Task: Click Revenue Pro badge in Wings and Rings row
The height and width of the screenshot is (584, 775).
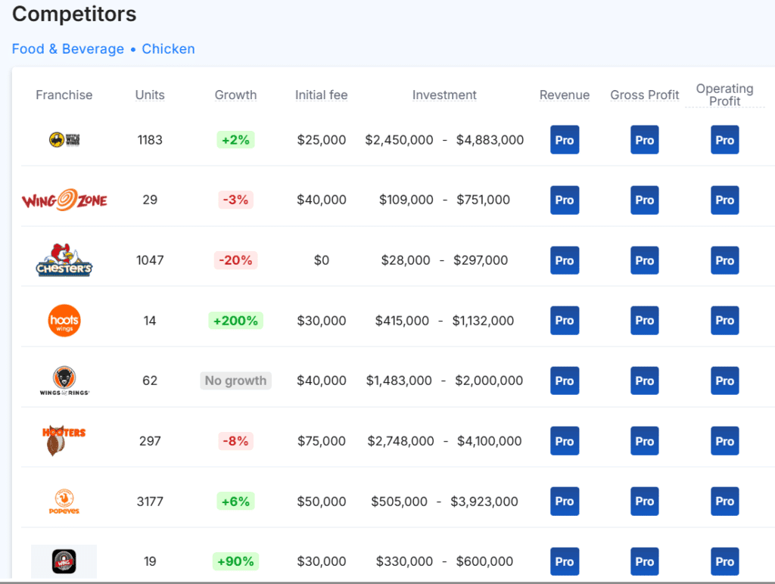Action: [x=565, y=381]
